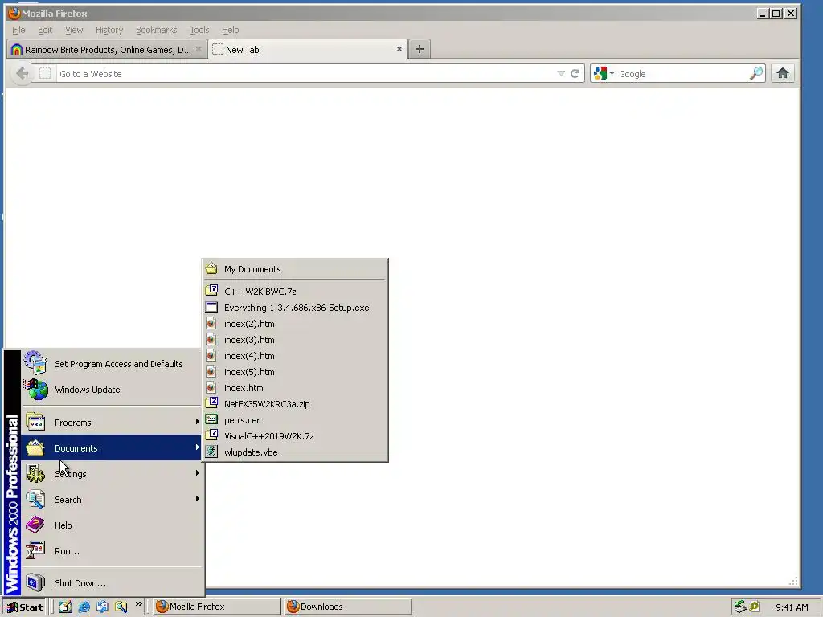Open index.htm recent document
This screenshot has width=823, height=617.
click(x=295, y=388)
